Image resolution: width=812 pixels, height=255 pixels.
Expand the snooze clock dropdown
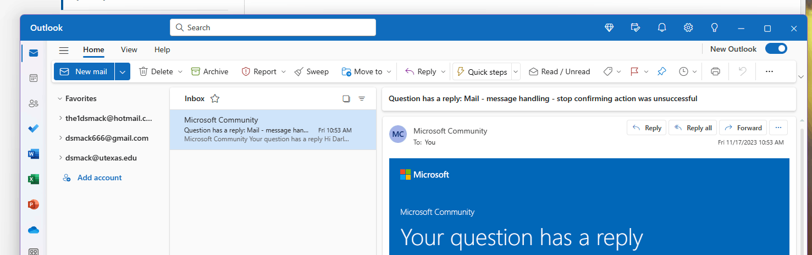click(x=695, y=71)
